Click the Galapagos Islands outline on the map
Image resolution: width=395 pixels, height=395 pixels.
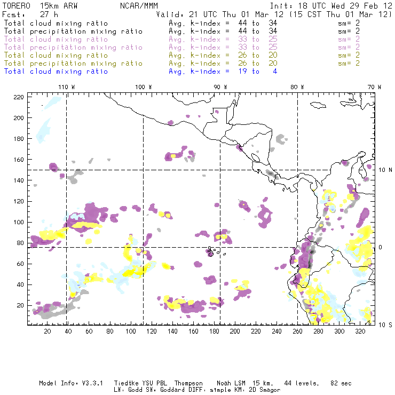pyautogui.click(x=211, y=251)
